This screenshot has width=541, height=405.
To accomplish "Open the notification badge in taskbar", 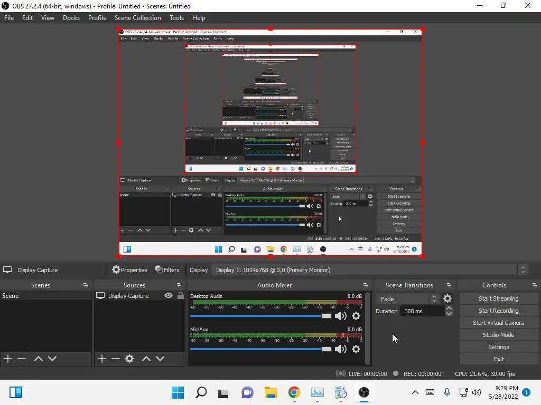I will coord(526,392).
